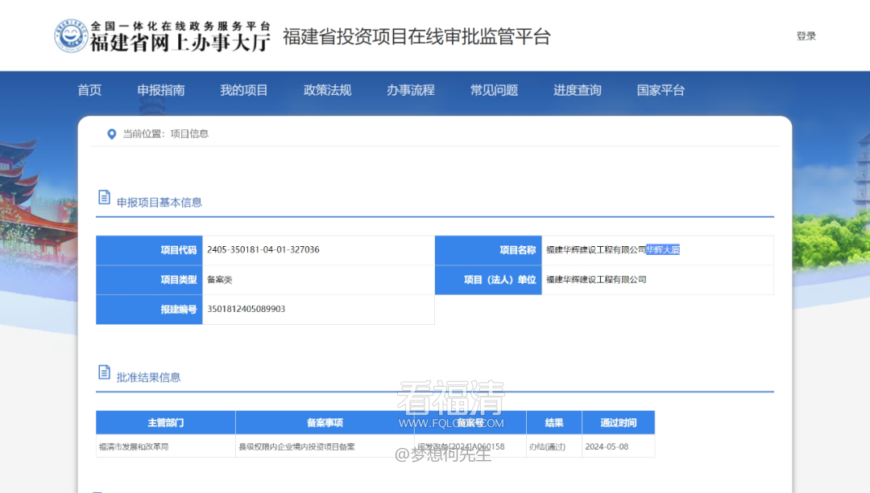Go to 申报指南 in the nav bar

pos(160,90)
